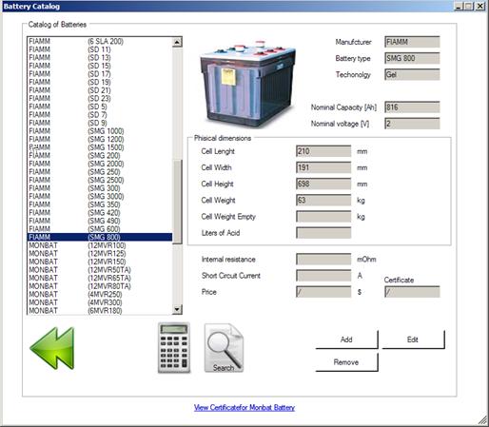Select FIAMM (6 SLA 200) row
The width and height of the screenshot is (489, 427).
coord(100,41)
